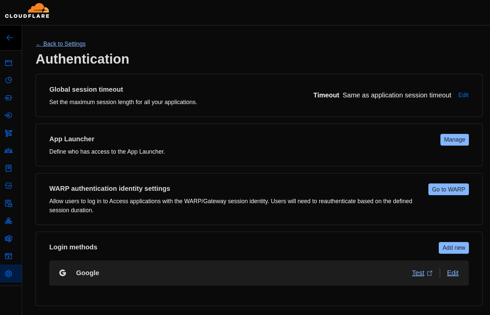Open the list document sidebar icon
490x315 pixels.
pos(9,168)
